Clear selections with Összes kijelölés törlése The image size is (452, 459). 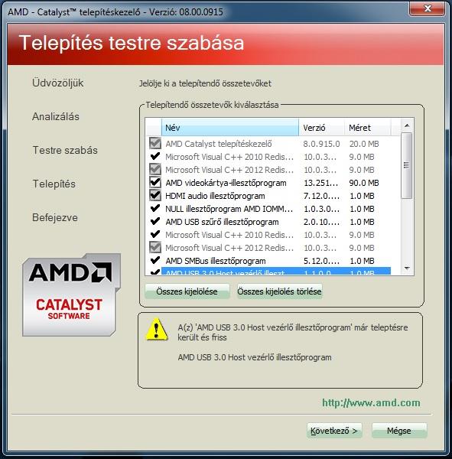(279, 291)
